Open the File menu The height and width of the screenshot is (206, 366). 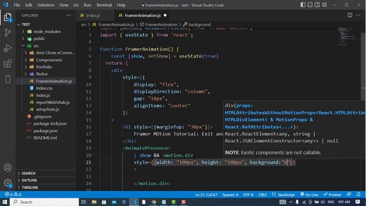point(17,5)
